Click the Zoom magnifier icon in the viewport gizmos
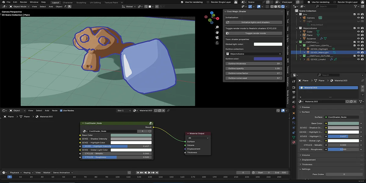This screenshot has width=366, height=183. click(217, 27)
